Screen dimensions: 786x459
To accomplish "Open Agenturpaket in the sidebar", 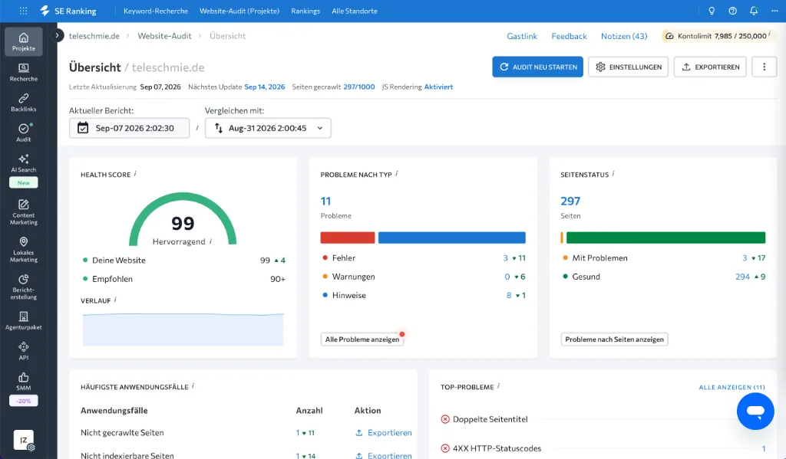I will tap(24, 320).
